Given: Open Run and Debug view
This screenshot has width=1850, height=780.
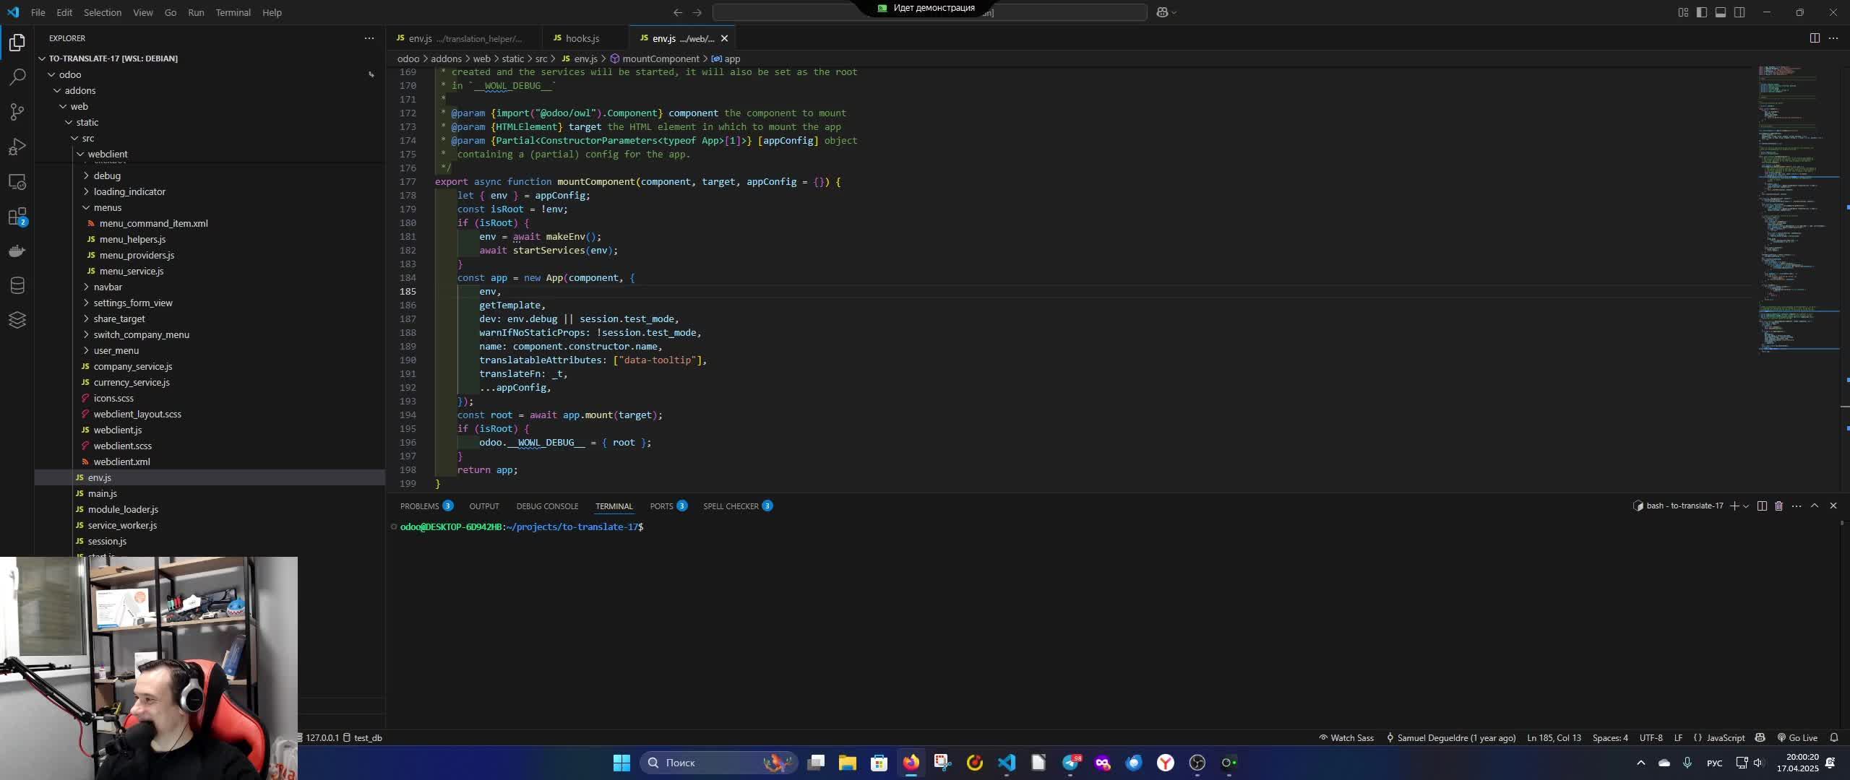Looking at the screenshot, I should (17, 147).
